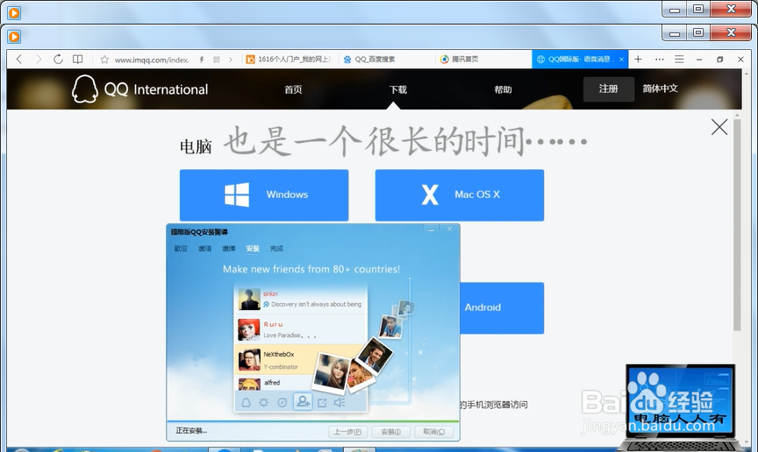Click the 安装(I) install button
This screenshot has width=758, height=452.
(x=390, y=431)
